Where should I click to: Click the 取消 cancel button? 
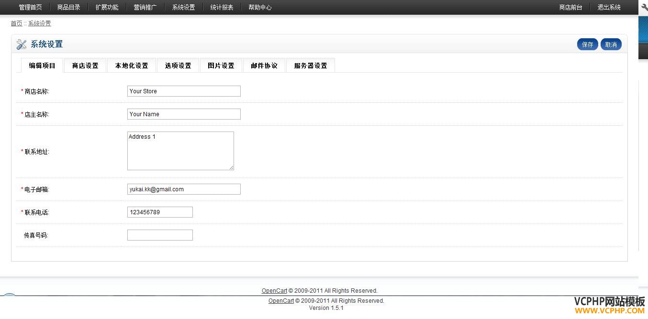[x=611, y=44]
